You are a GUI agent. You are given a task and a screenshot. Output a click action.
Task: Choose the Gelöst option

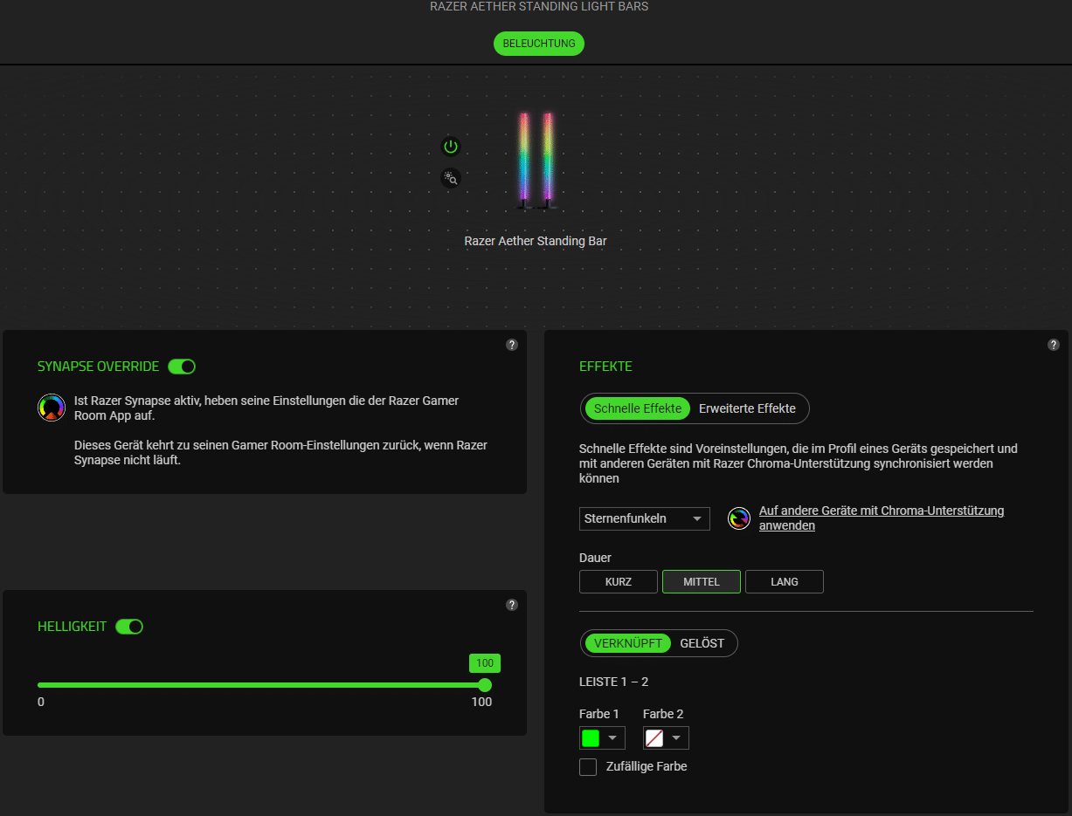[x=702, y=643]
